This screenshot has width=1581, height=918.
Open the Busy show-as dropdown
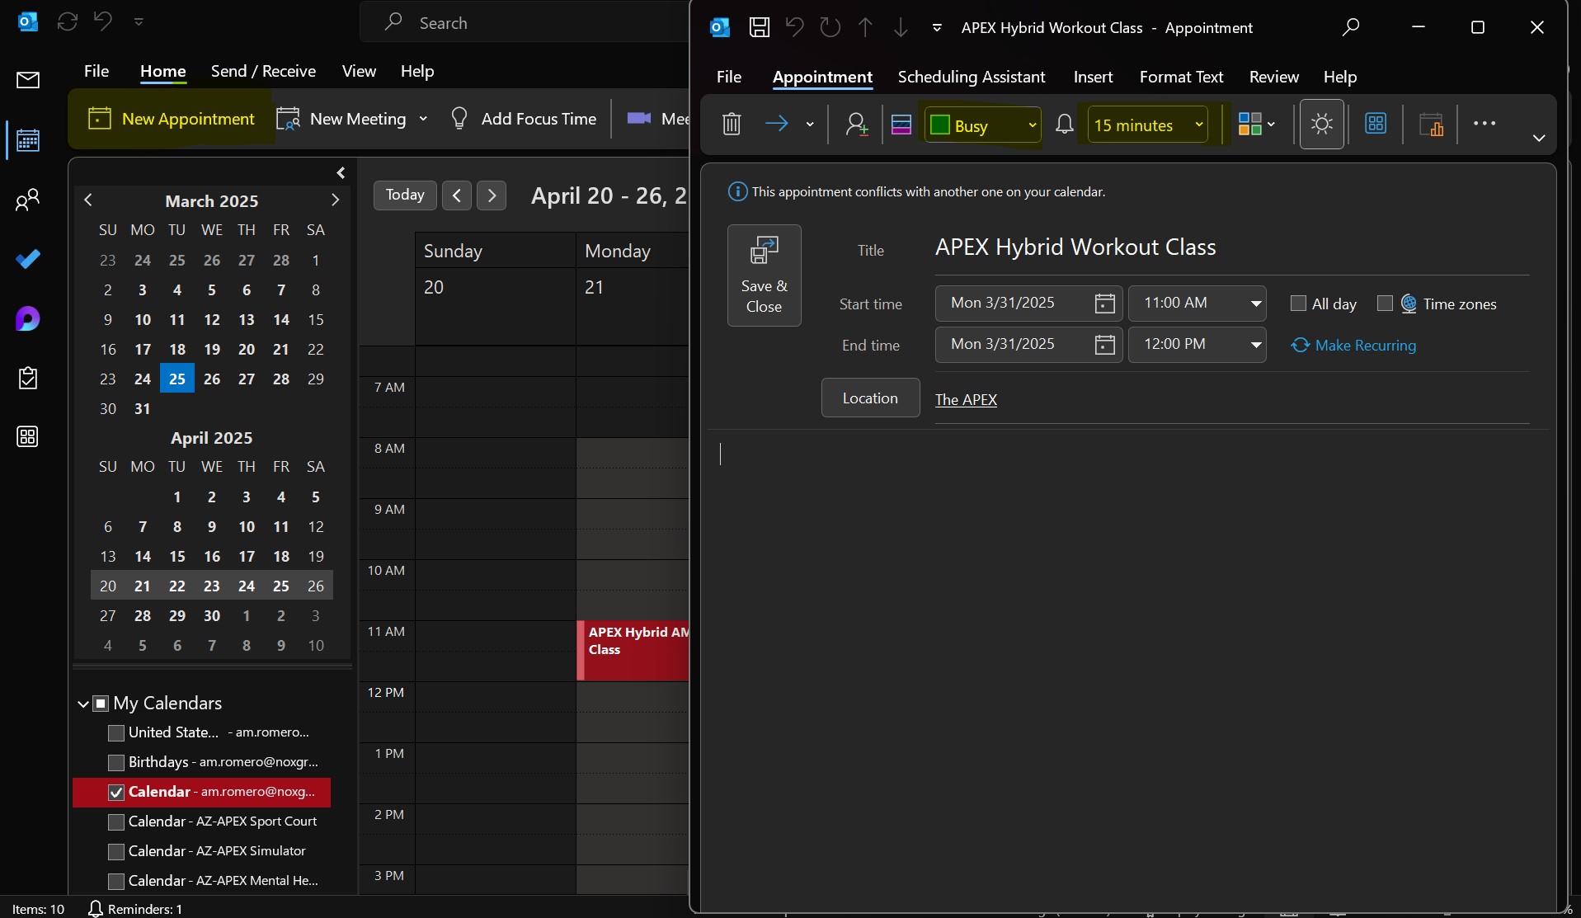(982, 125)
